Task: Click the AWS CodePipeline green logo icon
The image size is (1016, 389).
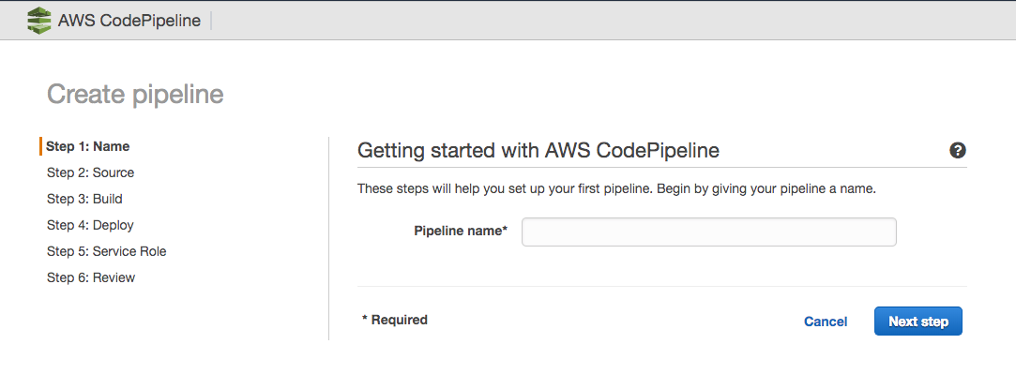Action: tap(38, 21)
